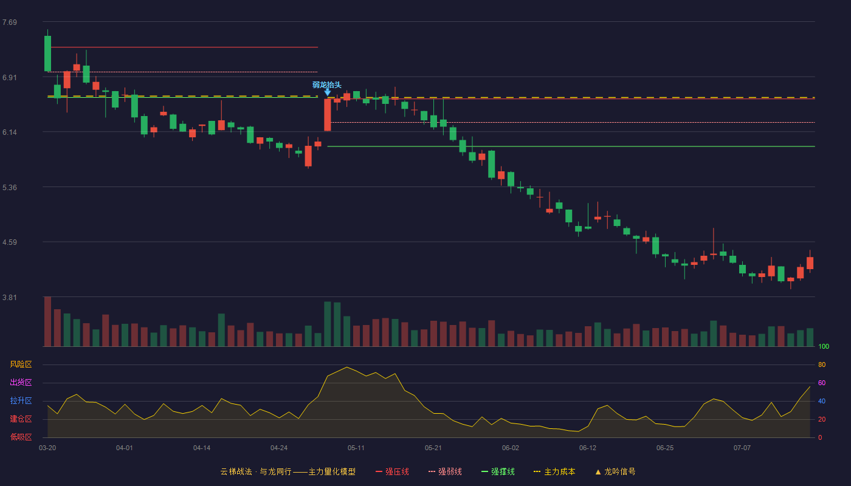Click the 03-20 date label
The width and height of the screenshot is (851, 486).
click(x=47, y=448)
